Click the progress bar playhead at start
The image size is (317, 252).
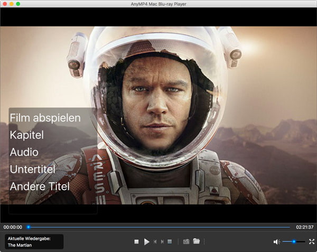pos(29,227)
